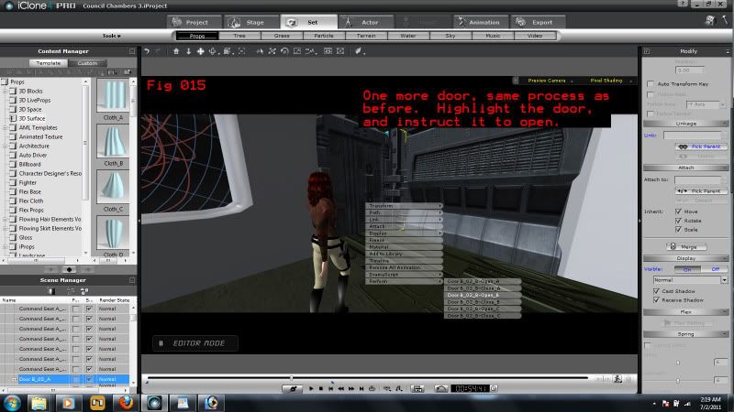Select the Rotate tool in viewport toolbar
Screen dimensions: 734x412
(284, 51)
